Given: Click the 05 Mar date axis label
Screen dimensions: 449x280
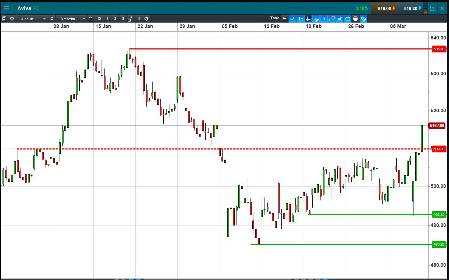Looking at the screenshot, I should [398, 26].
